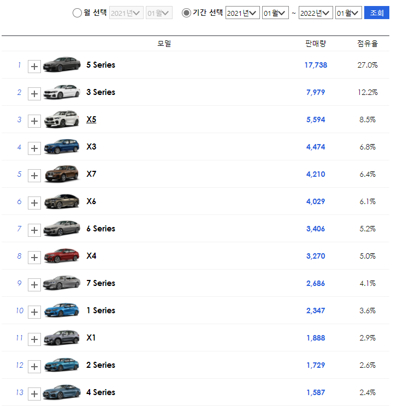The height and width of the screenshot is (406, 397).
Task: Open the X3 model link
Action: (x=91, y=147)
